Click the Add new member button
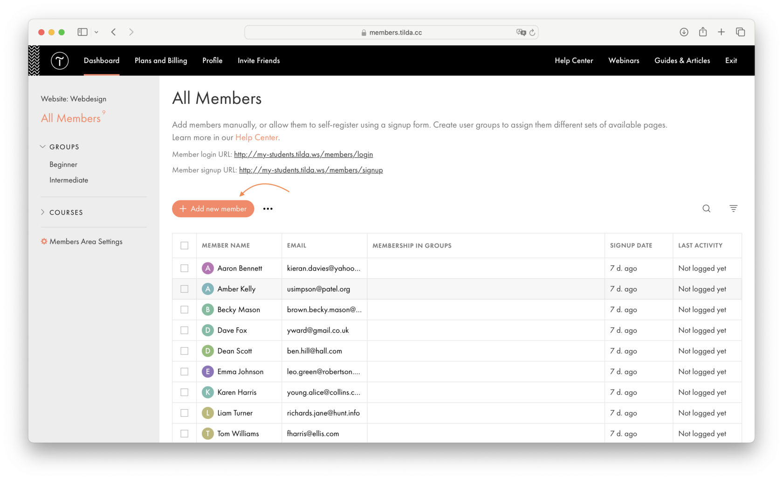This screenshot has height=480, width=783. (213, 208)
